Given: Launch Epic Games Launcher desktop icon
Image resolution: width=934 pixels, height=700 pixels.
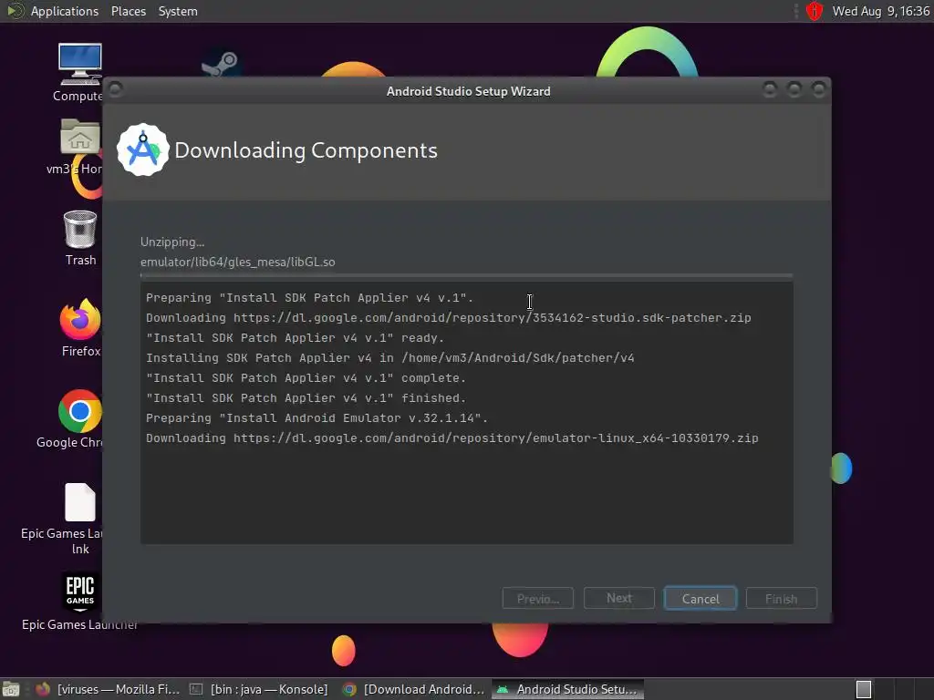Looking at the screenshot, I should [80, 592].
